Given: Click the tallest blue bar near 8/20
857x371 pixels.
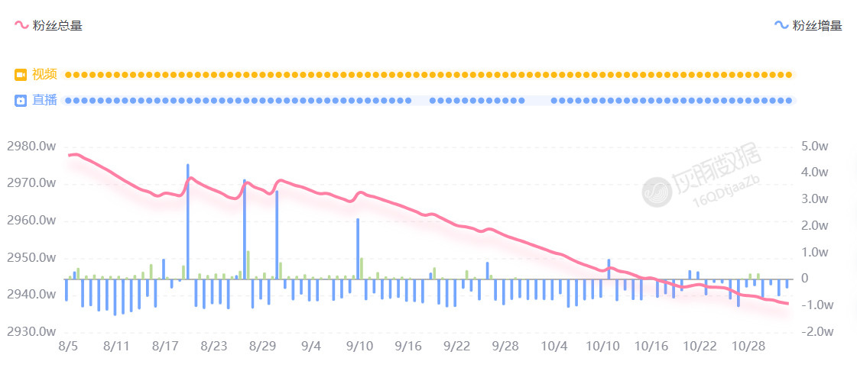Looking at the screenshot, I should coord(188,221).
